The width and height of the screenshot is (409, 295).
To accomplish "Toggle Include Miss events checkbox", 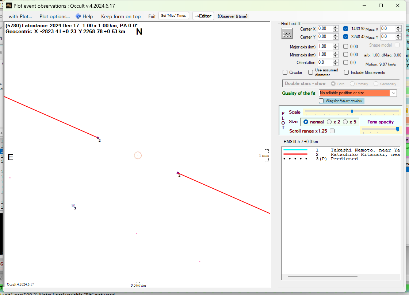I will point(347,72).
